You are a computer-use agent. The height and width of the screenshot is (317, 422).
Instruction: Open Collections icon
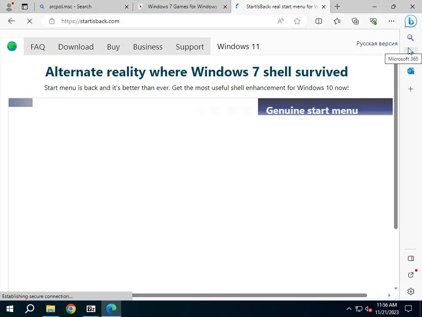tap(355, 21)
